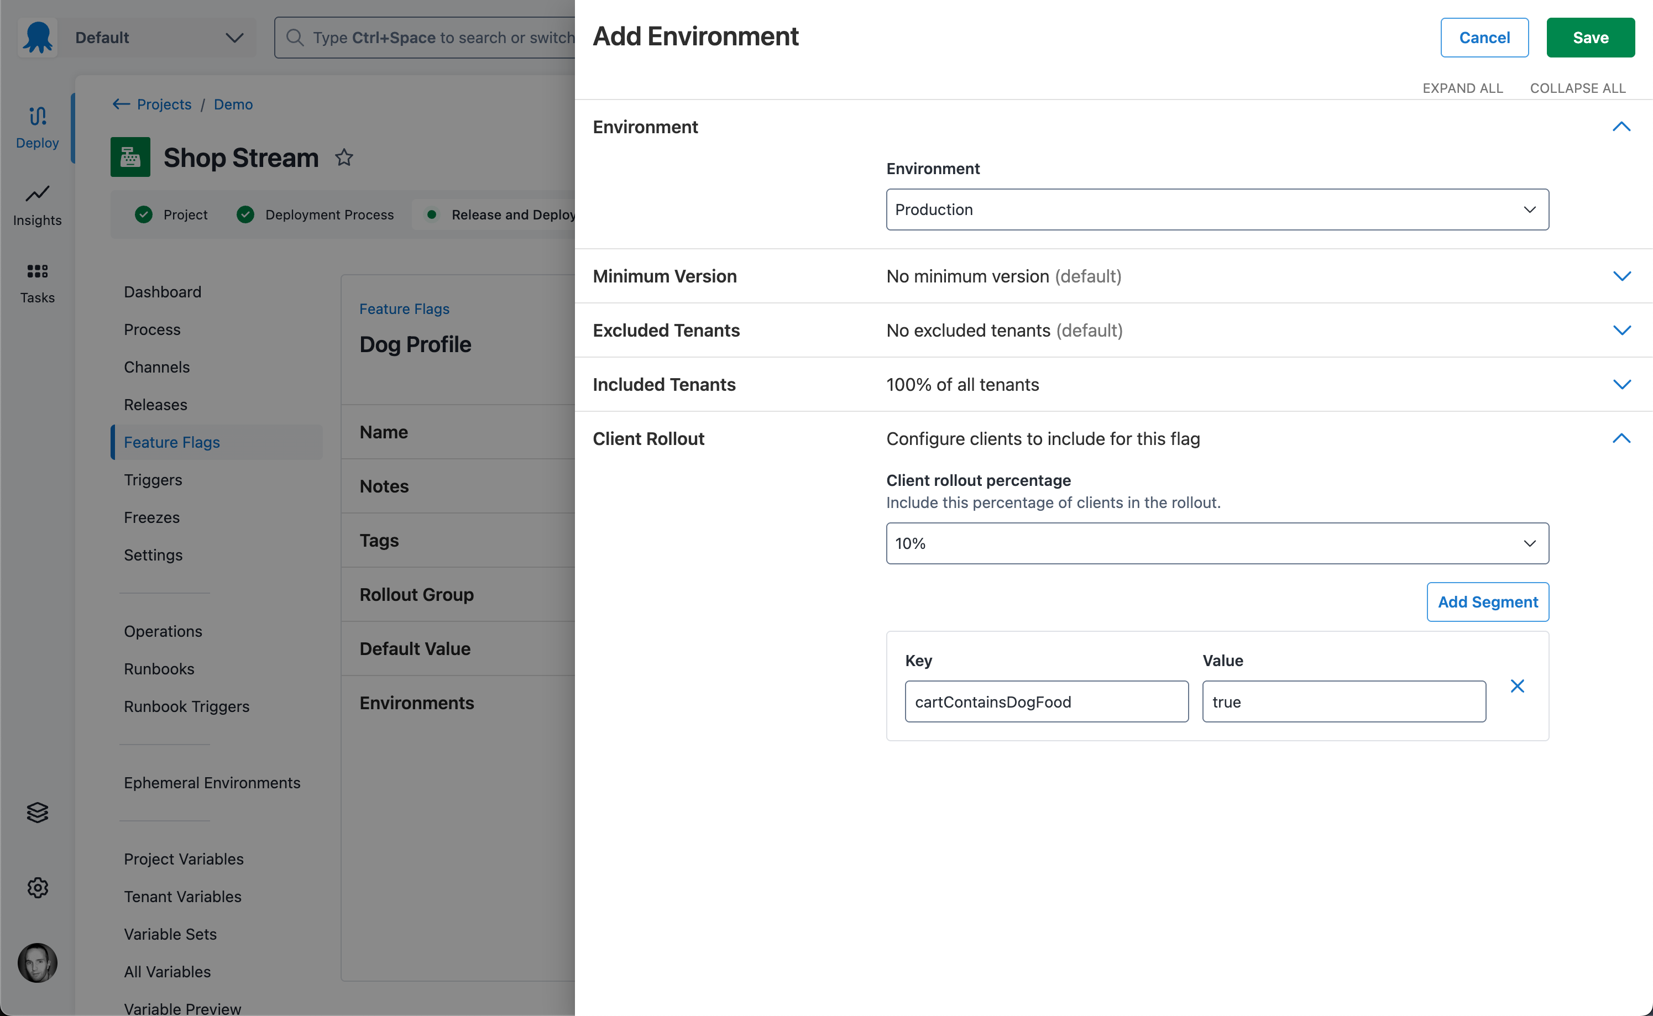Viewport: 1653px width, 1016px height.
Task: Open Process in the project menu
Action: tap(152, 329)
